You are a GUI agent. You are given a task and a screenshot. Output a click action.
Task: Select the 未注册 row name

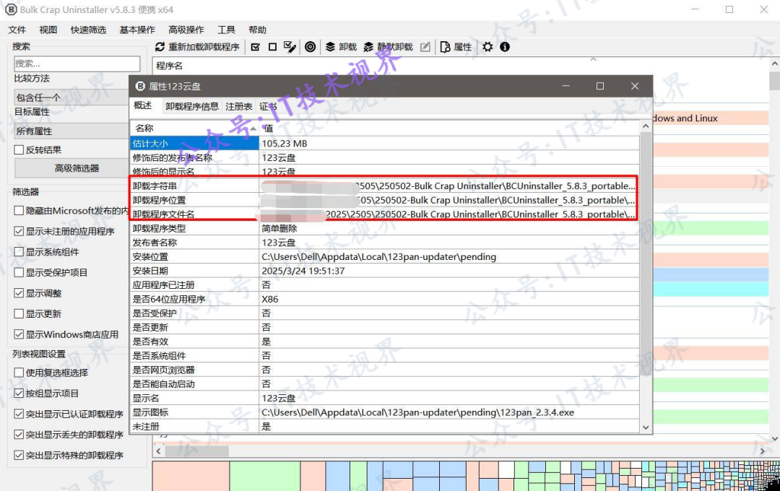pyautogui.click(x=146, y=426)
